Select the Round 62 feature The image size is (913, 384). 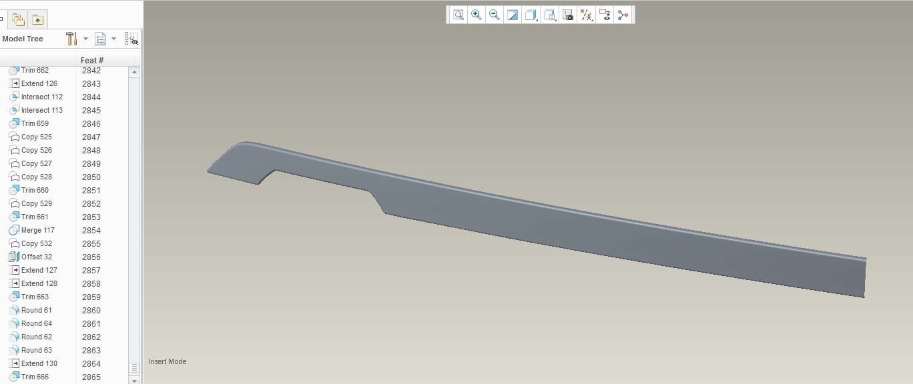pyautogui.click(x=31, y=337)
